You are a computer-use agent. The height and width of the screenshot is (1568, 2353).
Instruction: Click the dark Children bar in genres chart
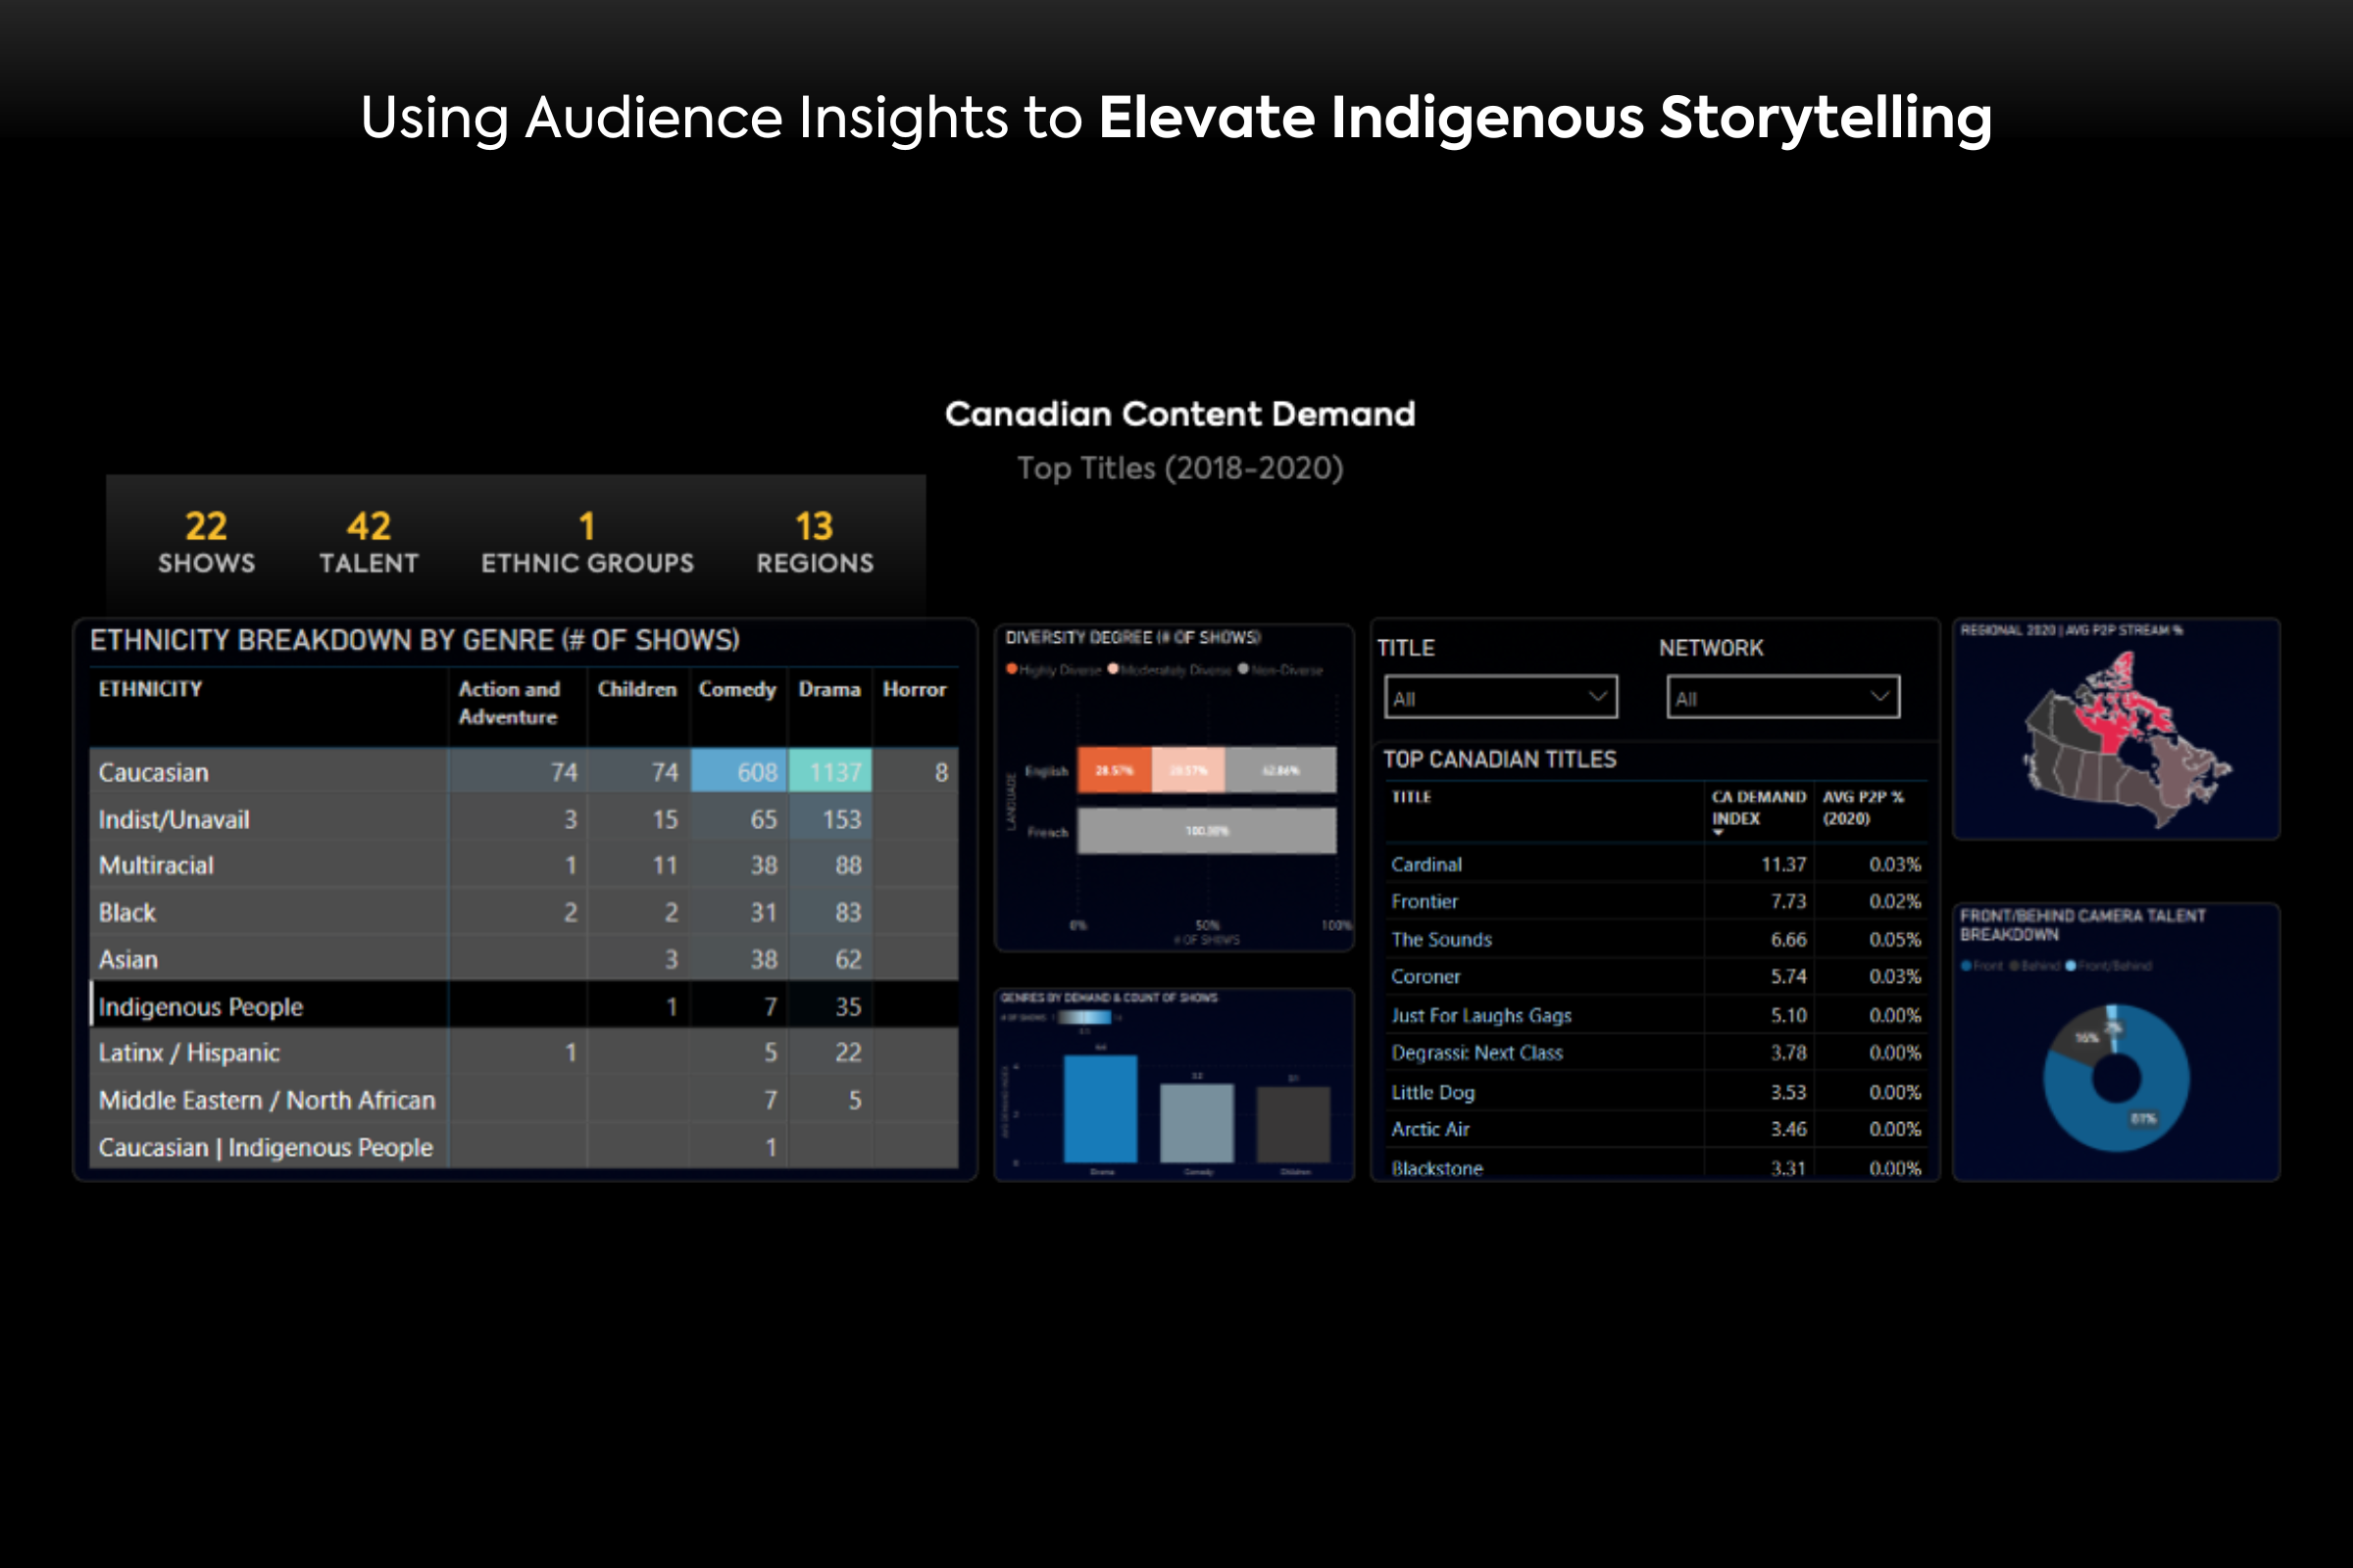tap(1292, 1125)
